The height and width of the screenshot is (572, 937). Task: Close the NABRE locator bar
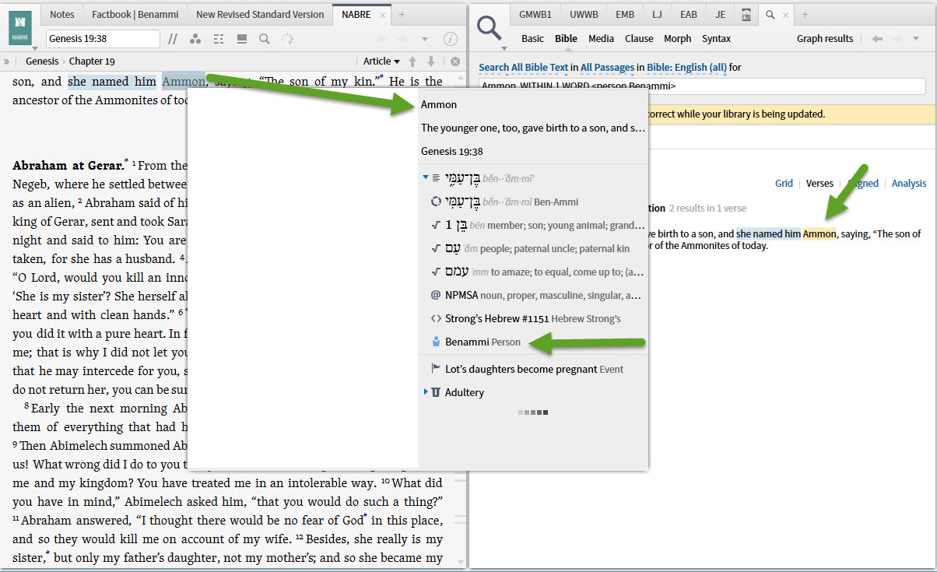[x=455, y=61]
